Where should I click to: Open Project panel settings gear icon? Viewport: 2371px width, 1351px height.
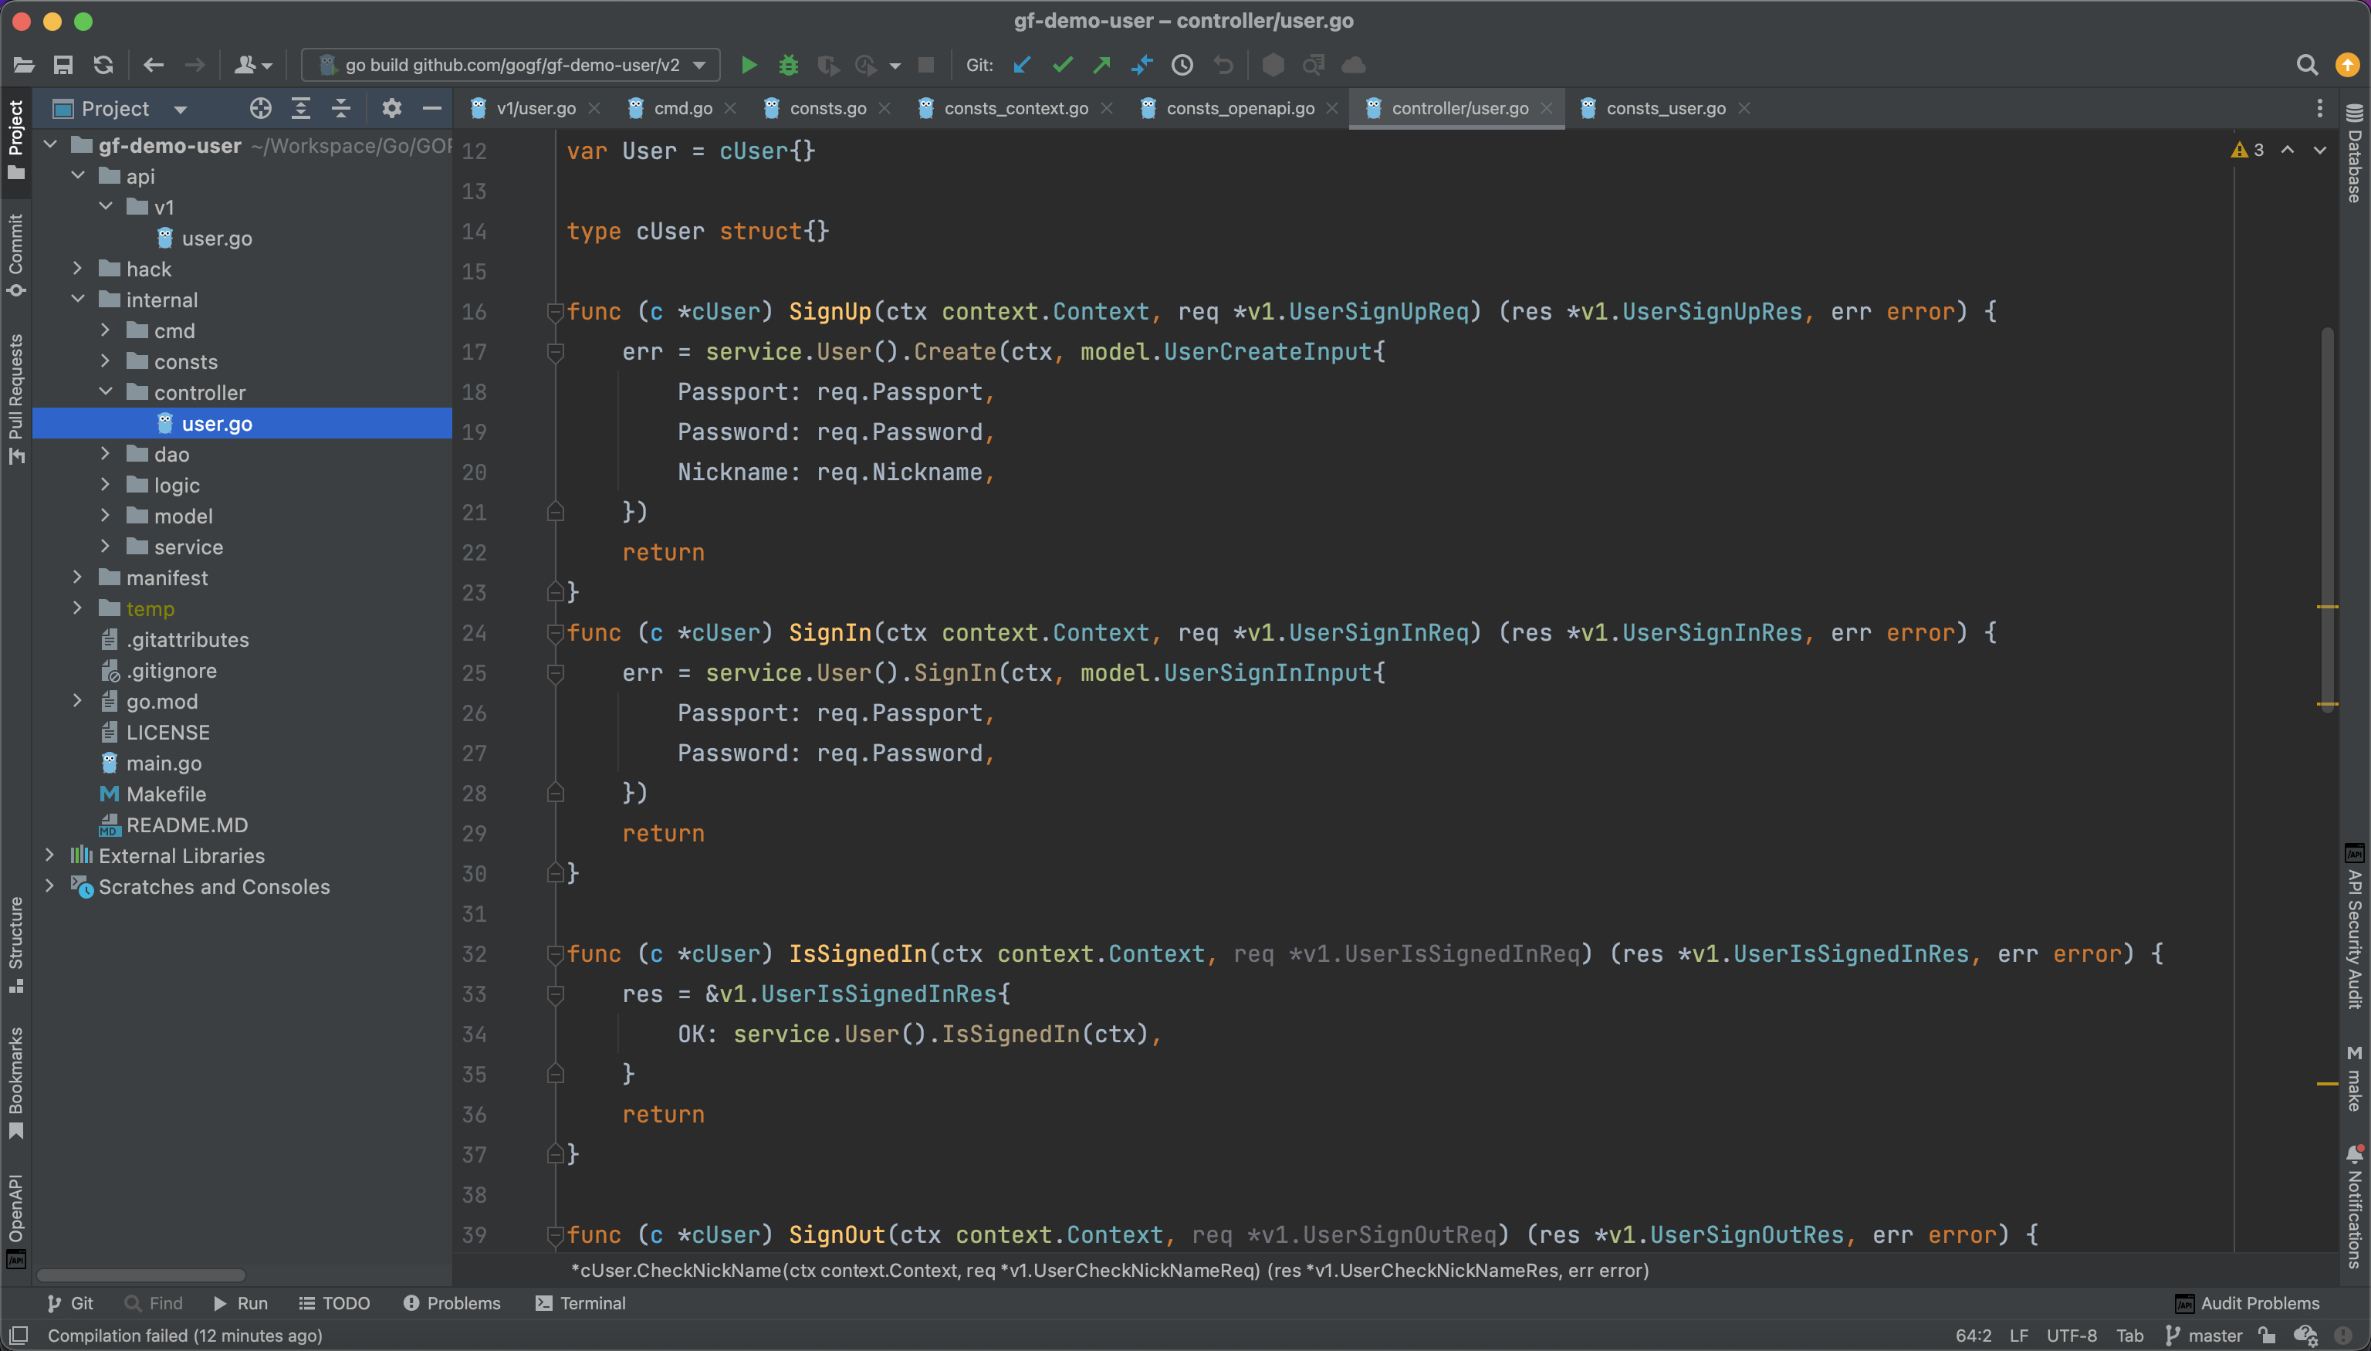(391, 109)
